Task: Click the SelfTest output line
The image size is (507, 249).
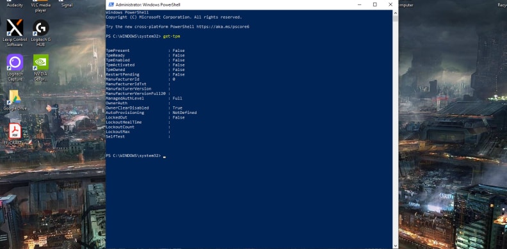Action: coord(138,136)
